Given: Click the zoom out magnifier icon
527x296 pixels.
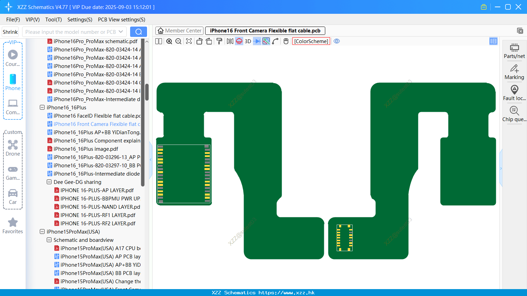Looking at the screenshot, I should click(x=179, y=41).
